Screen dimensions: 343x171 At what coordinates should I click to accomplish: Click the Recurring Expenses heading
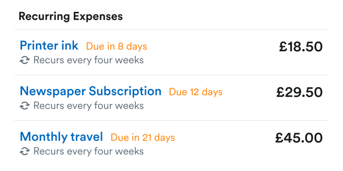click(71, 16)
